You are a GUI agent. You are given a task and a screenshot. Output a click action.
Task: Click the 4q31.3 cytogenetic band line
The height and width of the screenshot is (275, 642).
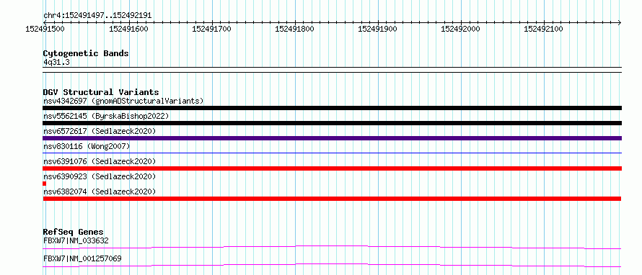(332, 70)
